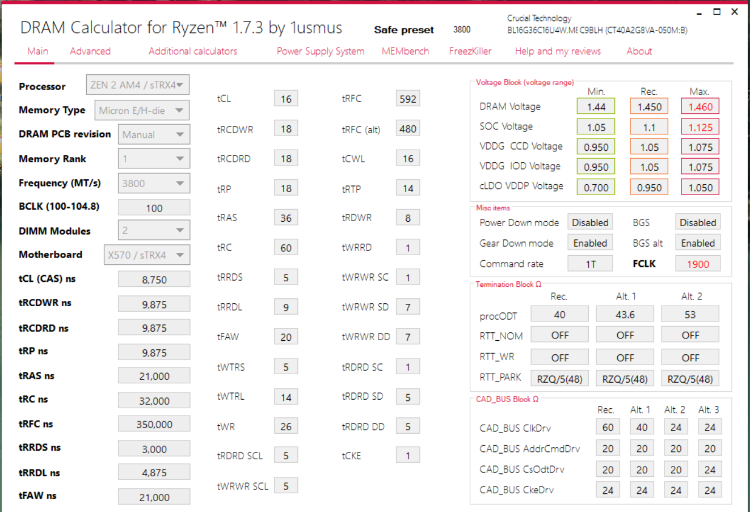Select the tRCDWR timing value box

pos(286,129)
